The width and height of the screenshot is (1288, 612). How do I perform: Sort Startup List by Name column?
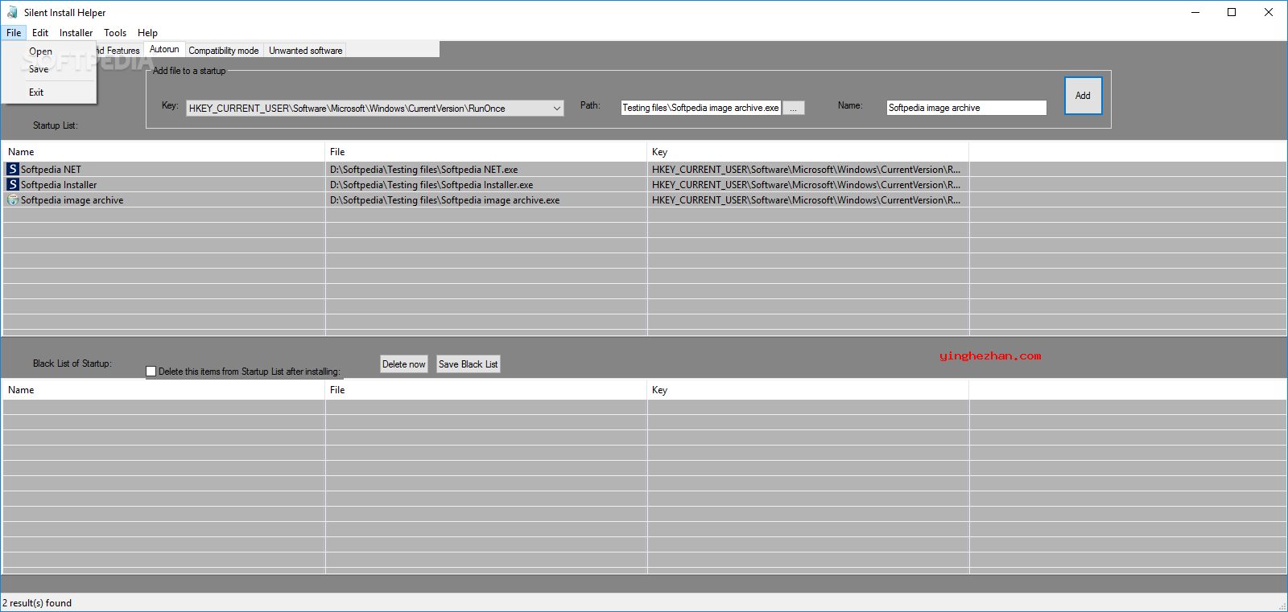pos(163,152)
